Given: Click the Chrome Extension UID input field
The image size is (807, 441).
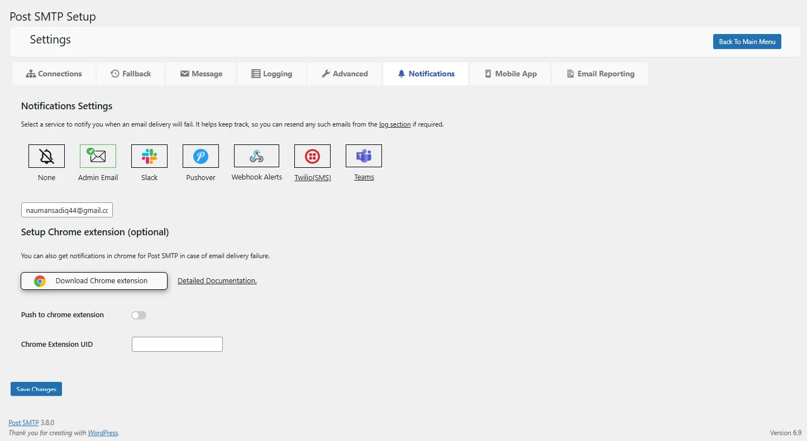Looking at the screenshot, I should coord(176,344).
